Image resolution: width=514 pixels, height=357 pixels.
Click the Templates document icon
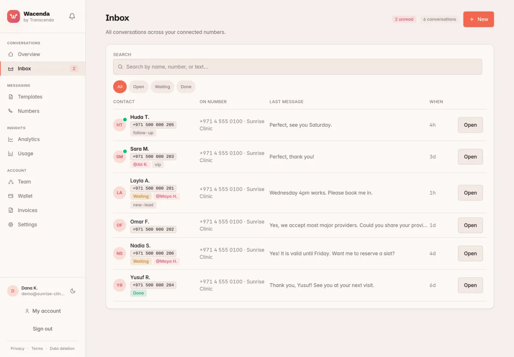[x=11, y=97]
